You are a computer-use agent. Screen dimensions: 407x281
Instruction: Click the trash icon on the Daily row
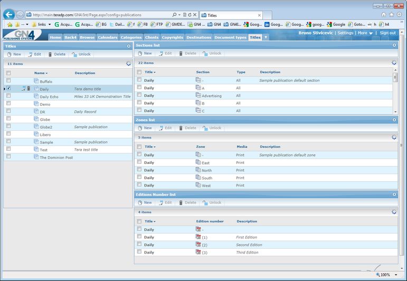click(x=29, y=89)
